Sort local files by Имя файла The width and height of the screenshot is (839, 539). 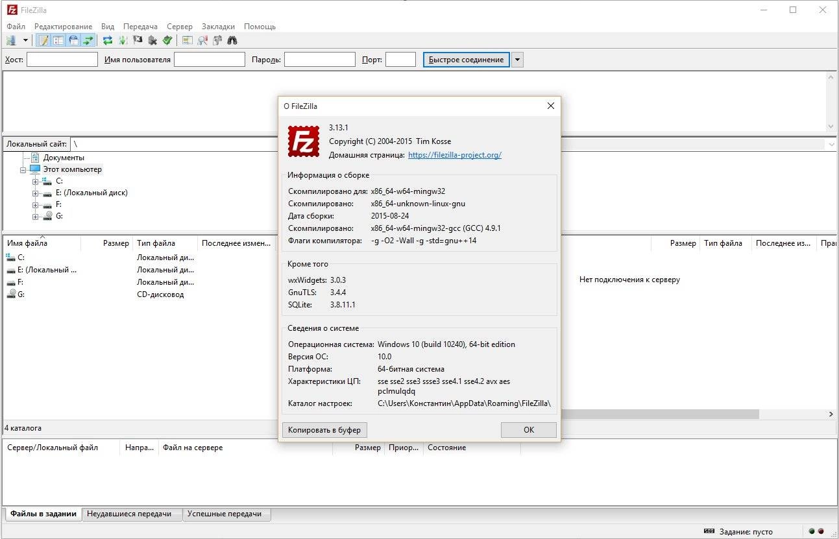tap(42, 243)
